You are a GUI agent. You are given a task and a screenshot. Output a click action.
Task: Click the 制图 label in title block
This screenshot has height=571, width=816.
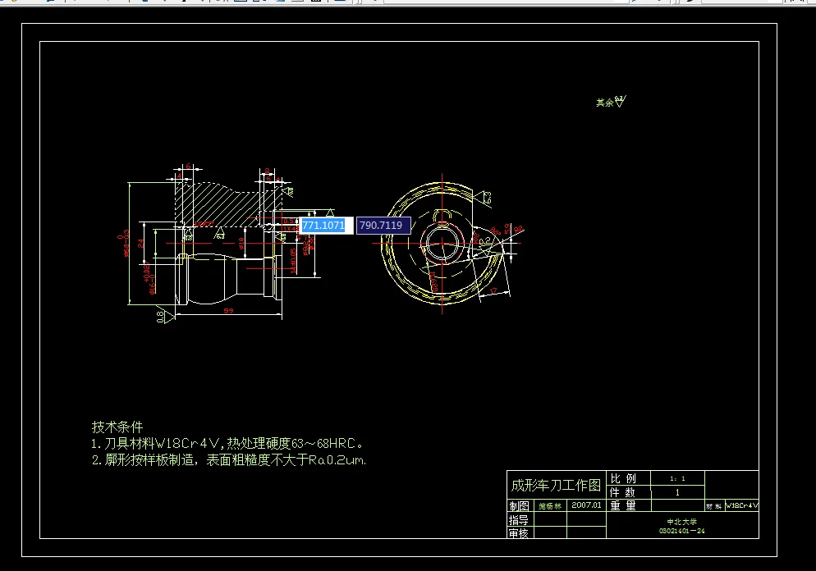click(x=519, y=506)
